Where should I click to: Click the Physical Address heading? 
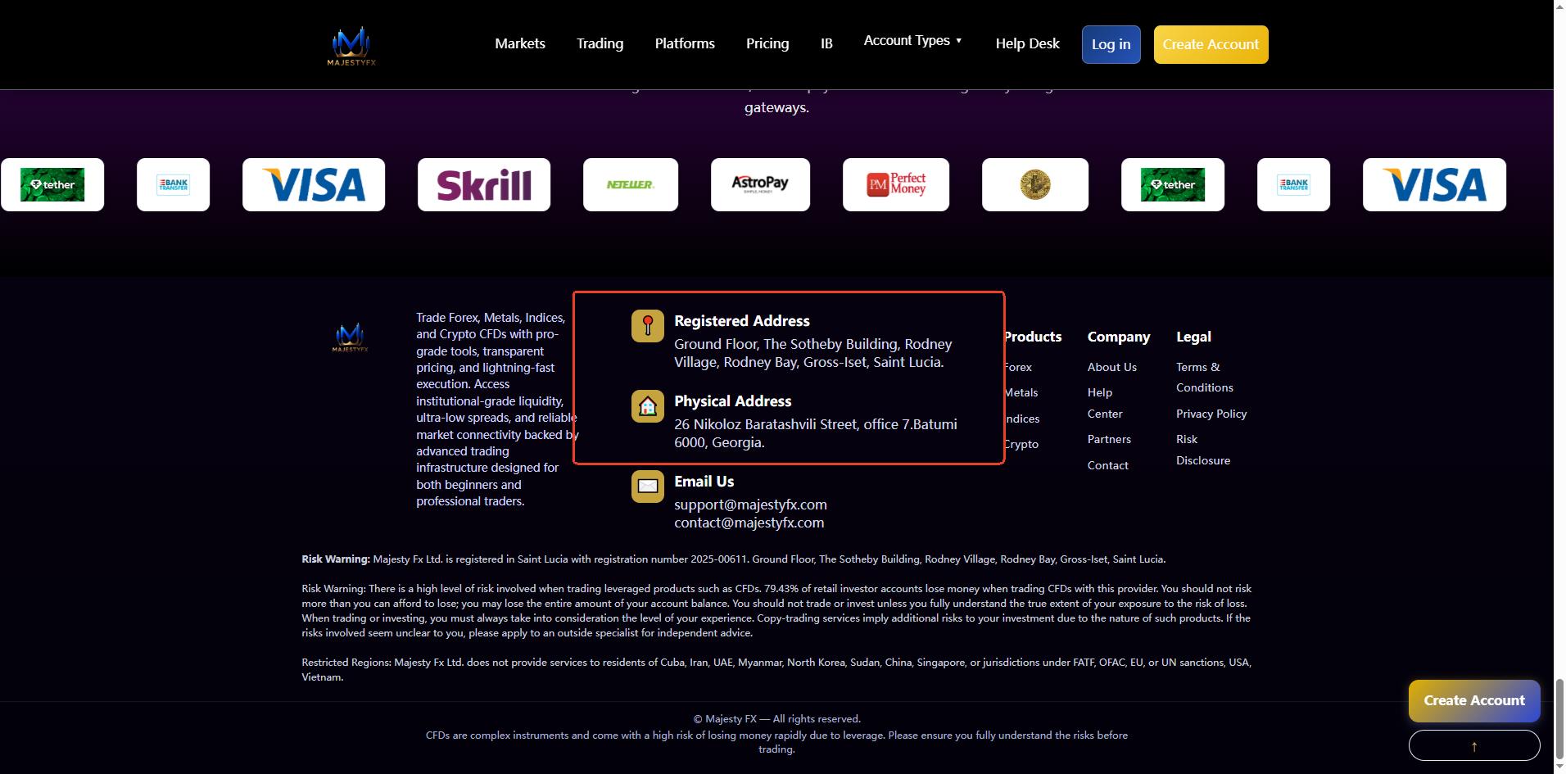pyautogui.click(x=732, y=401)
